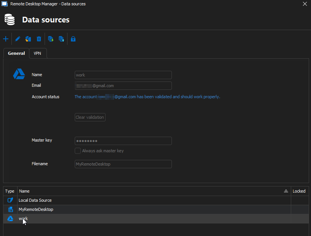This screenshot has width=311, height=236.
Task: Add a new data source with plus icon
Action: [x=6, y=39]
